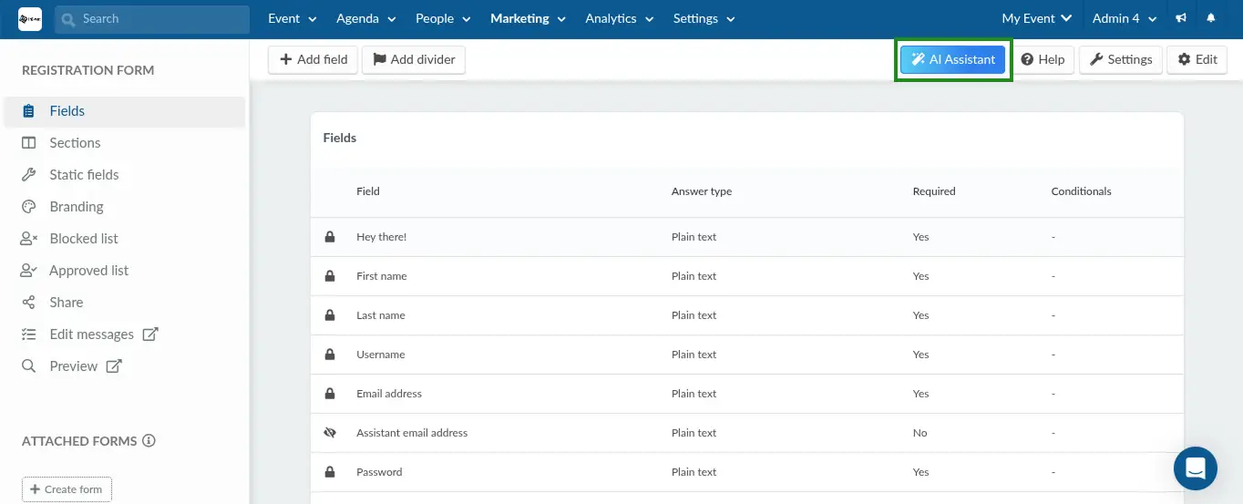Expand the Event menu

(x=292, y=18)
